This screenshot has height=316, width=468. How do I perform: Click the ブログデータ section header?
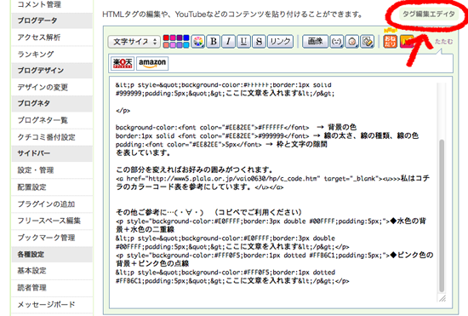(x=52, y=20)
